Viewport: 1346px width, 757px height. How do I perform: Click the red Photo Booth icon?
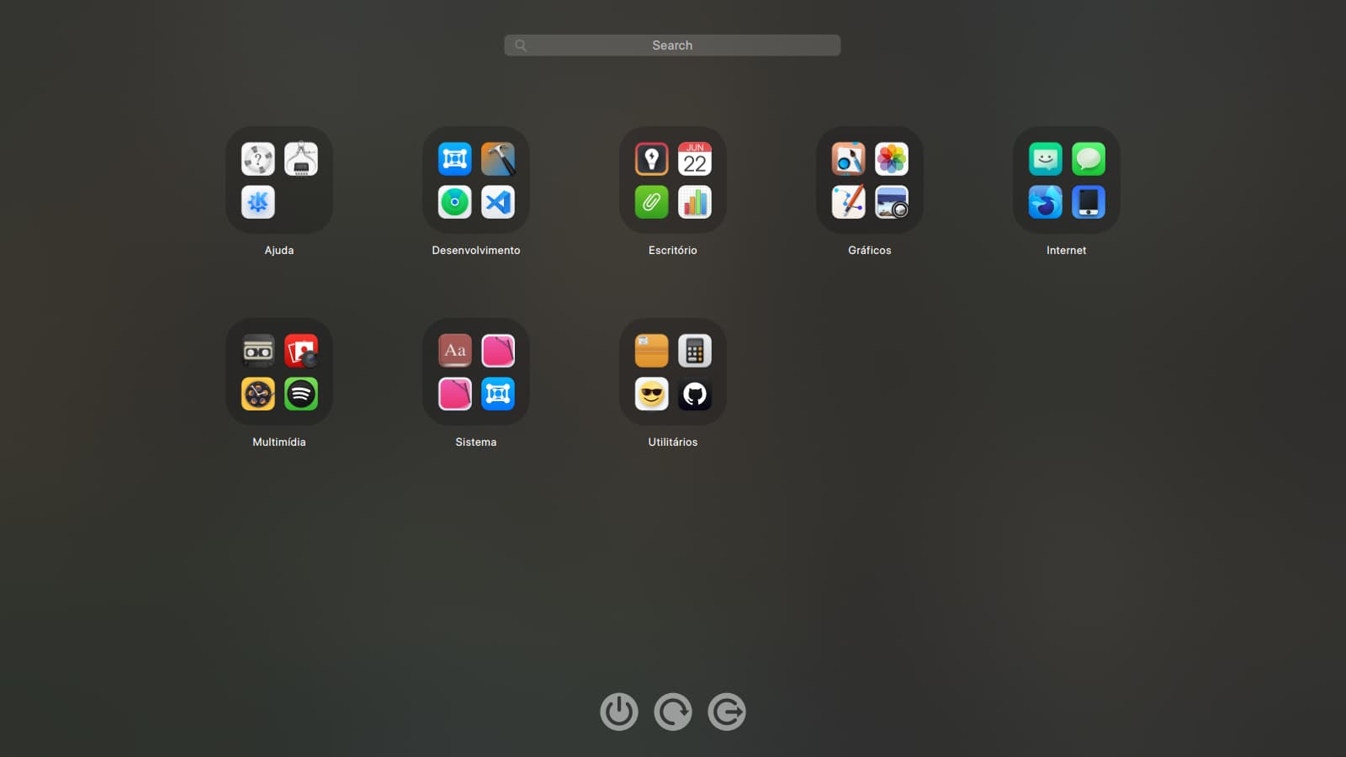coord(301,351)
